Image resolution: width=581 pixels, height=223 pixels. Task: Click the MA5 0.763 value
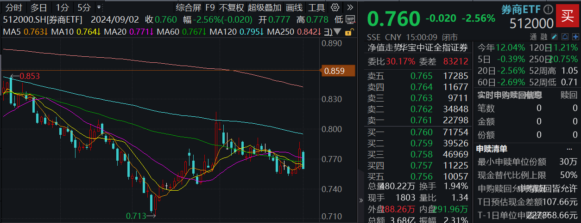pyautogui.click(x=36, y=31)
